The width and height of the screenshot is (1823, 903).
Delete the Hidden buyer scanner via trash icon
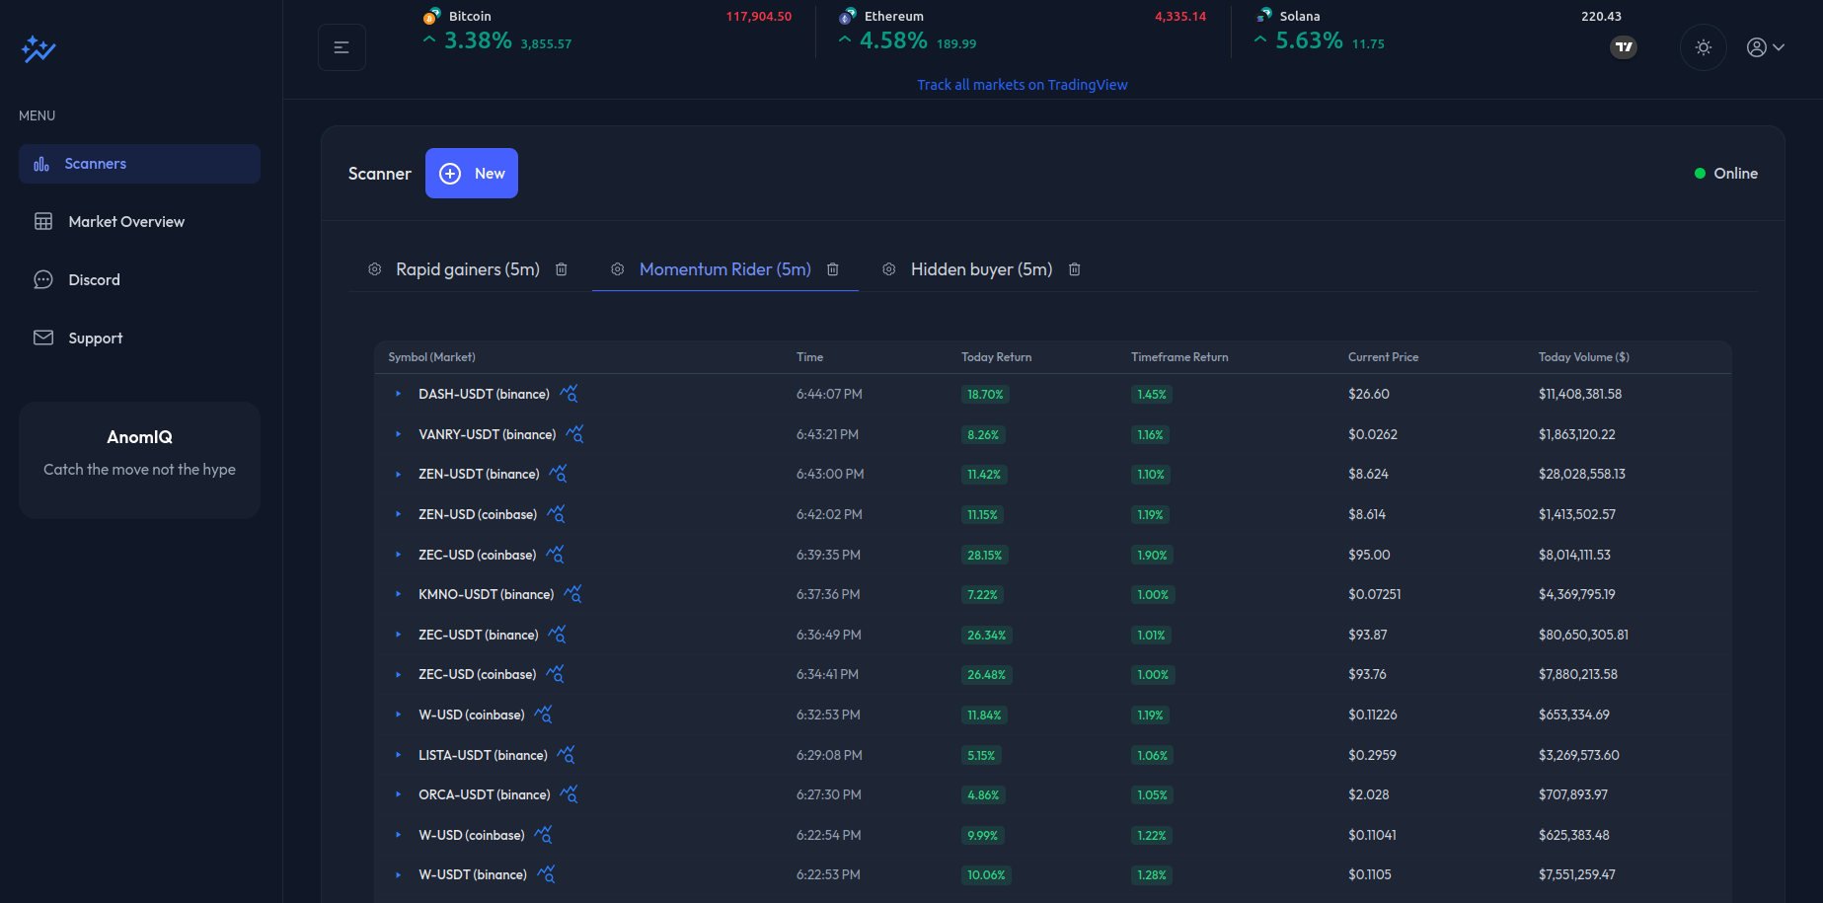(1075, 269)
